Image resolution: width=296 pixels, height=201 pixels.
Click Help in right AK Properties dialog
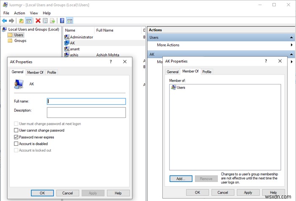(273, 193)
